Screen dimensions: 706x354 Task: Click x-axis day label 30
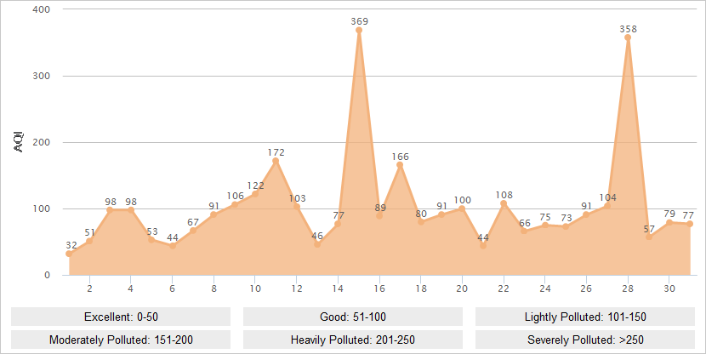[669, 288]
